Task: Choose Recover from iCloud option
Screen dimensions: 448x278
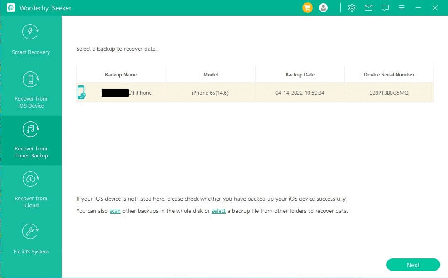Action: click(31, 190)
